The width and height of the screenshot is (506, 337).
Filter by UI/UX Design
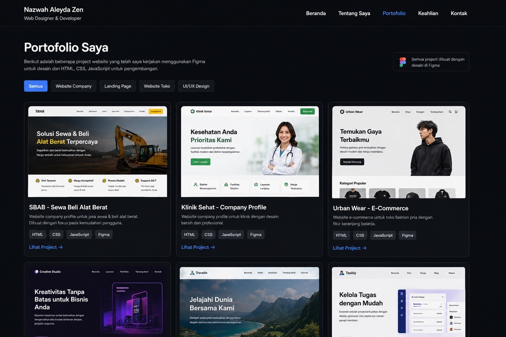[196, 86]
